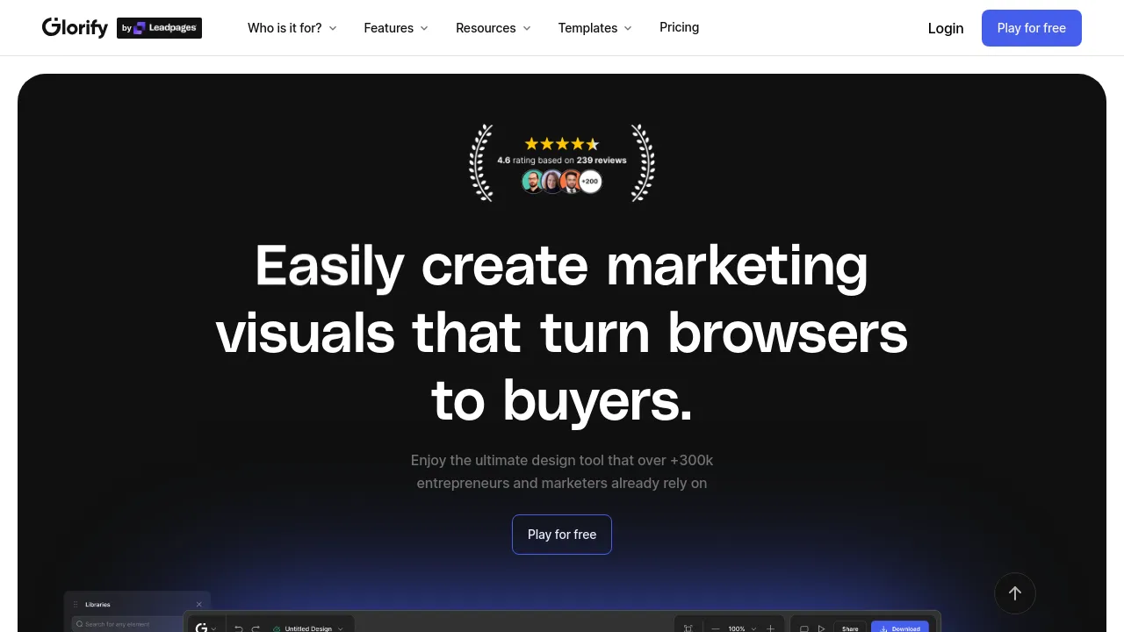Click the scroll-to-top arrow button
Image resolution: width=1124 pixels, height=632 pixels.
[1015, 593]
